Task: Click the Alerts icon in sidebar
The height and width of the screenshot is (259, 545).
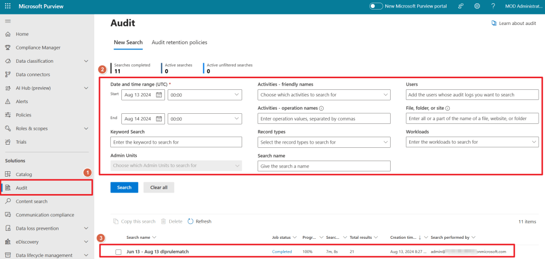Action: (x=7, y=102)
